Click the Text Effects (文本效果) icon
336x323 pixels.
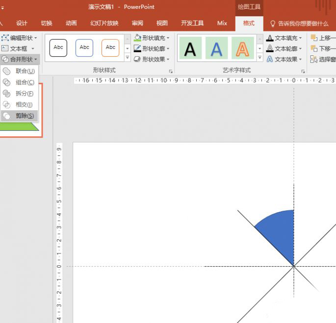[x=270, y=59]
